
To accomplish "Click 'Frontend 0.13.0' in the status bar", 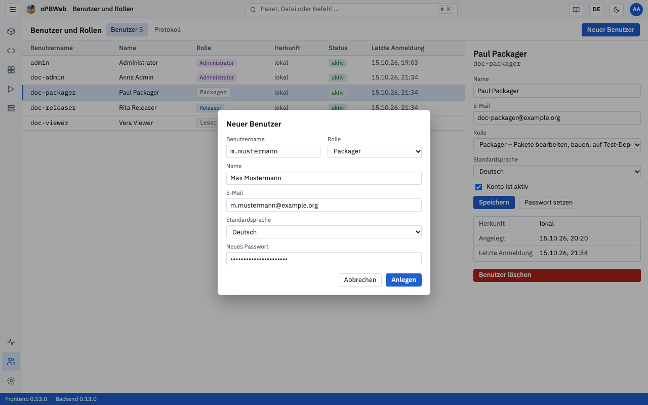I will point(26,399).
